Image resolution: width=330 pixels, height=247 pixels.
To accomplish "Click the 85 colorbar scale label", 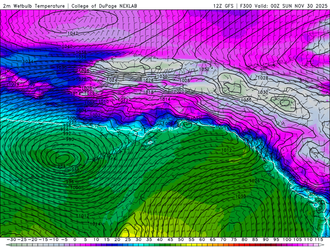I will click(x=255, y=240).
